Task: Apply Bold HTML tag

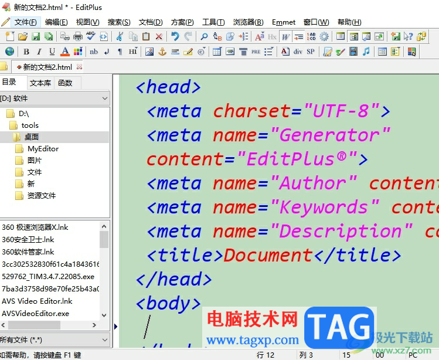Action: pyautogui.click(x=26, y=52)
